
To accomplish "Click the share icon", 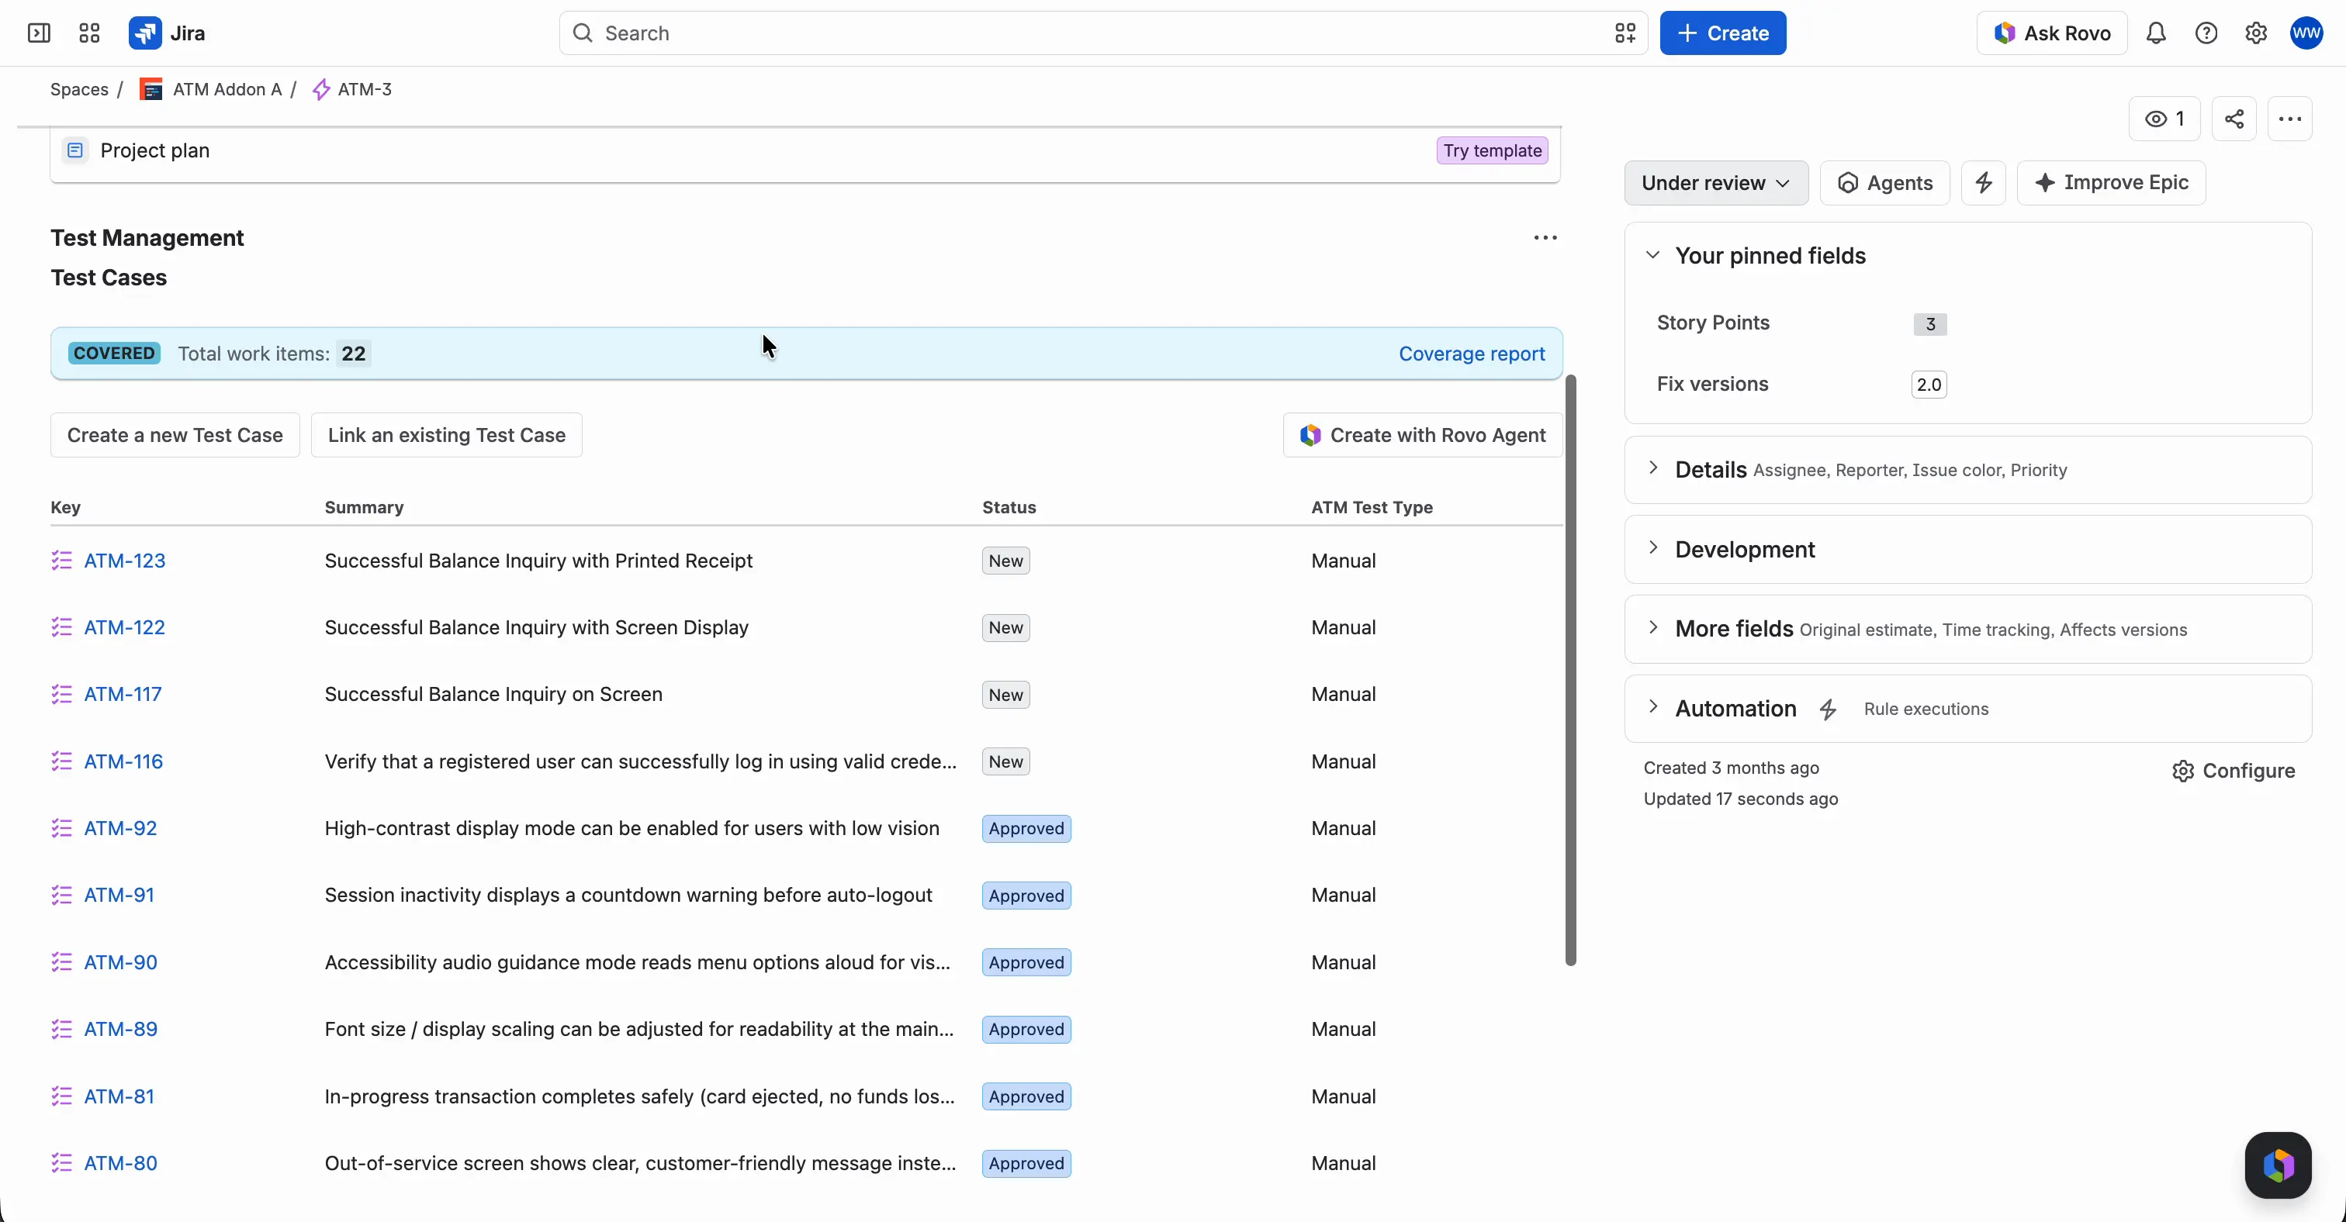I will click(x=2234, y=119).
